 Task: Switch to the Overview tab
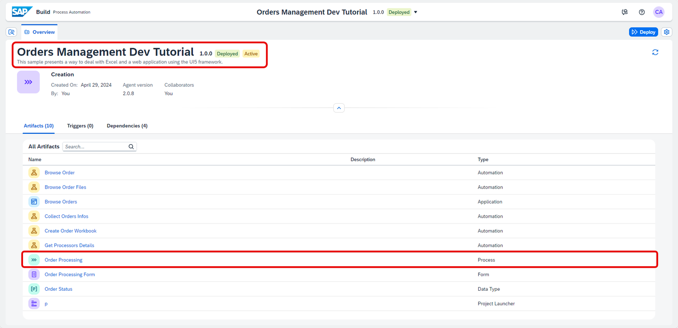coord(39,32)
